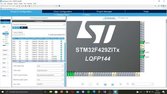Select the RCC peripheral tab
167x94 pixels.
click(x=24, y=27)
